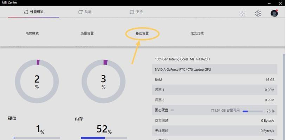Switch to the 支持 tab
The width and height of the screenshot is (286, 140).
pos(136,12)
